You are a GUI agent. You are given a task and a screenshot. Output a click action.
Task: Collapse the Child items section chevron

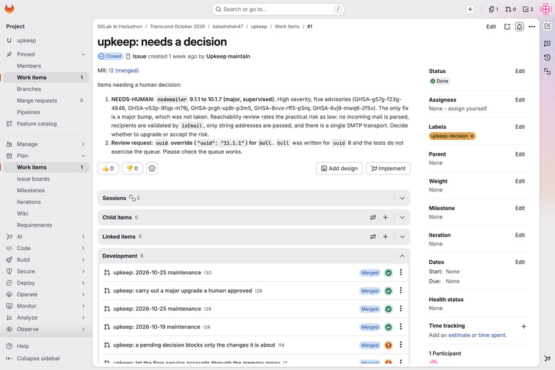(402, 218)
